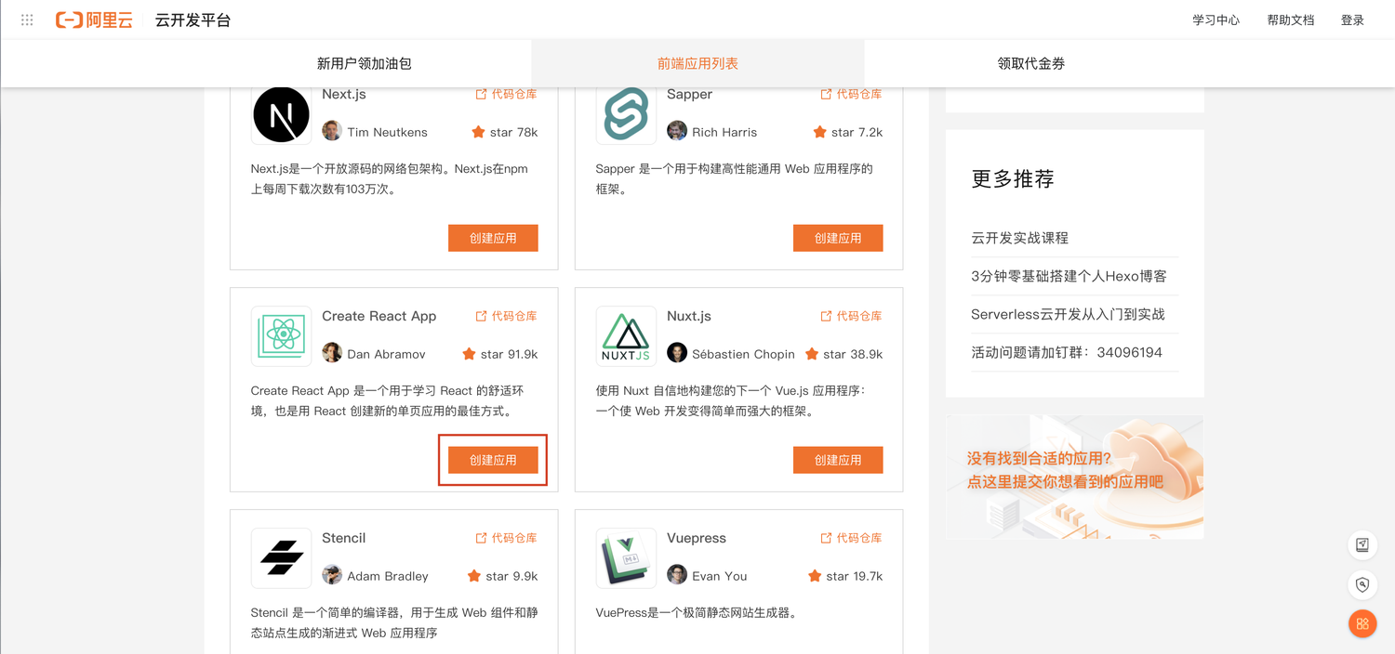Switch to the 新用户领加油包 tab
1395x654 pixels.
[364, 64]
